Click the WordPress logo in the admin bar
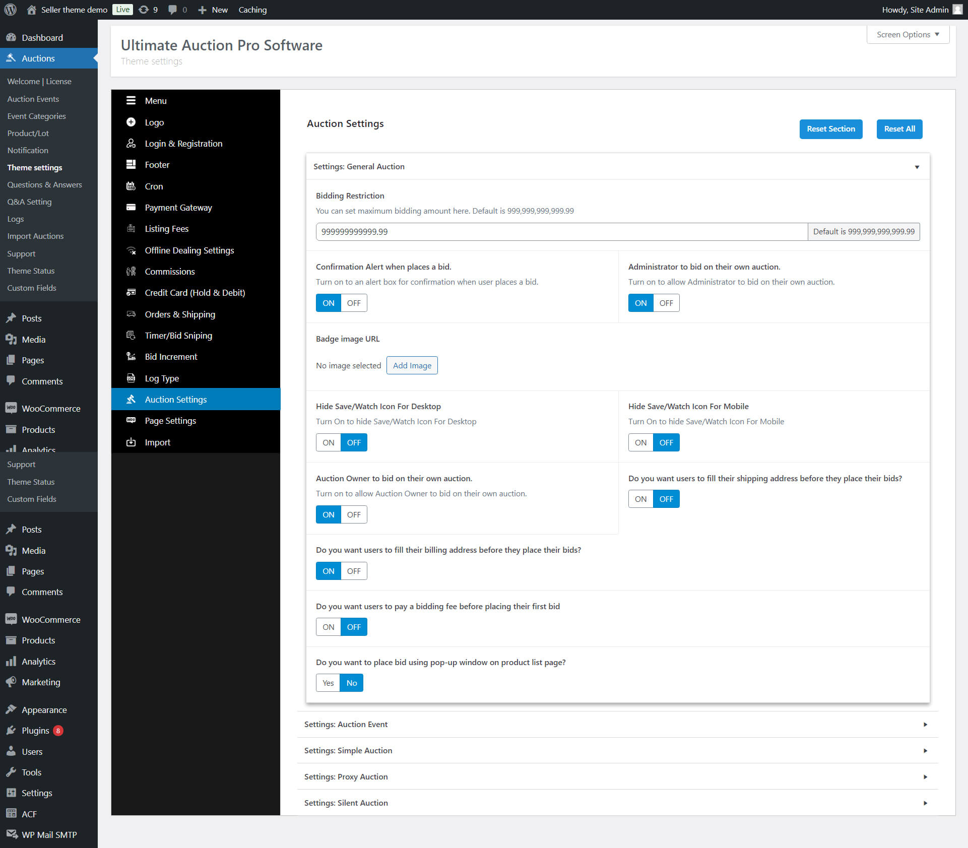Image resolution: width=968 pixels, height=848 pixels. (11, 10)
